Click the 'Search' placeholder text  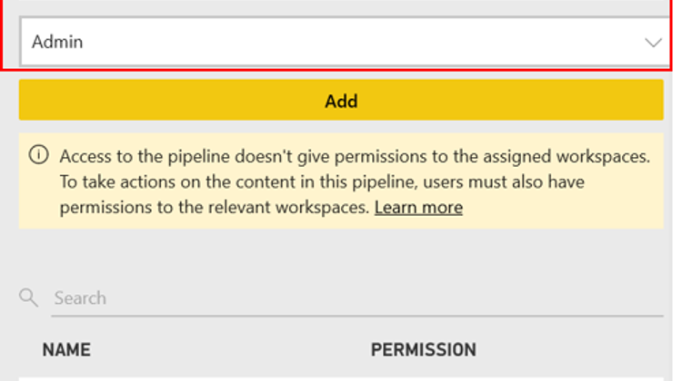[x=80, y=298]
